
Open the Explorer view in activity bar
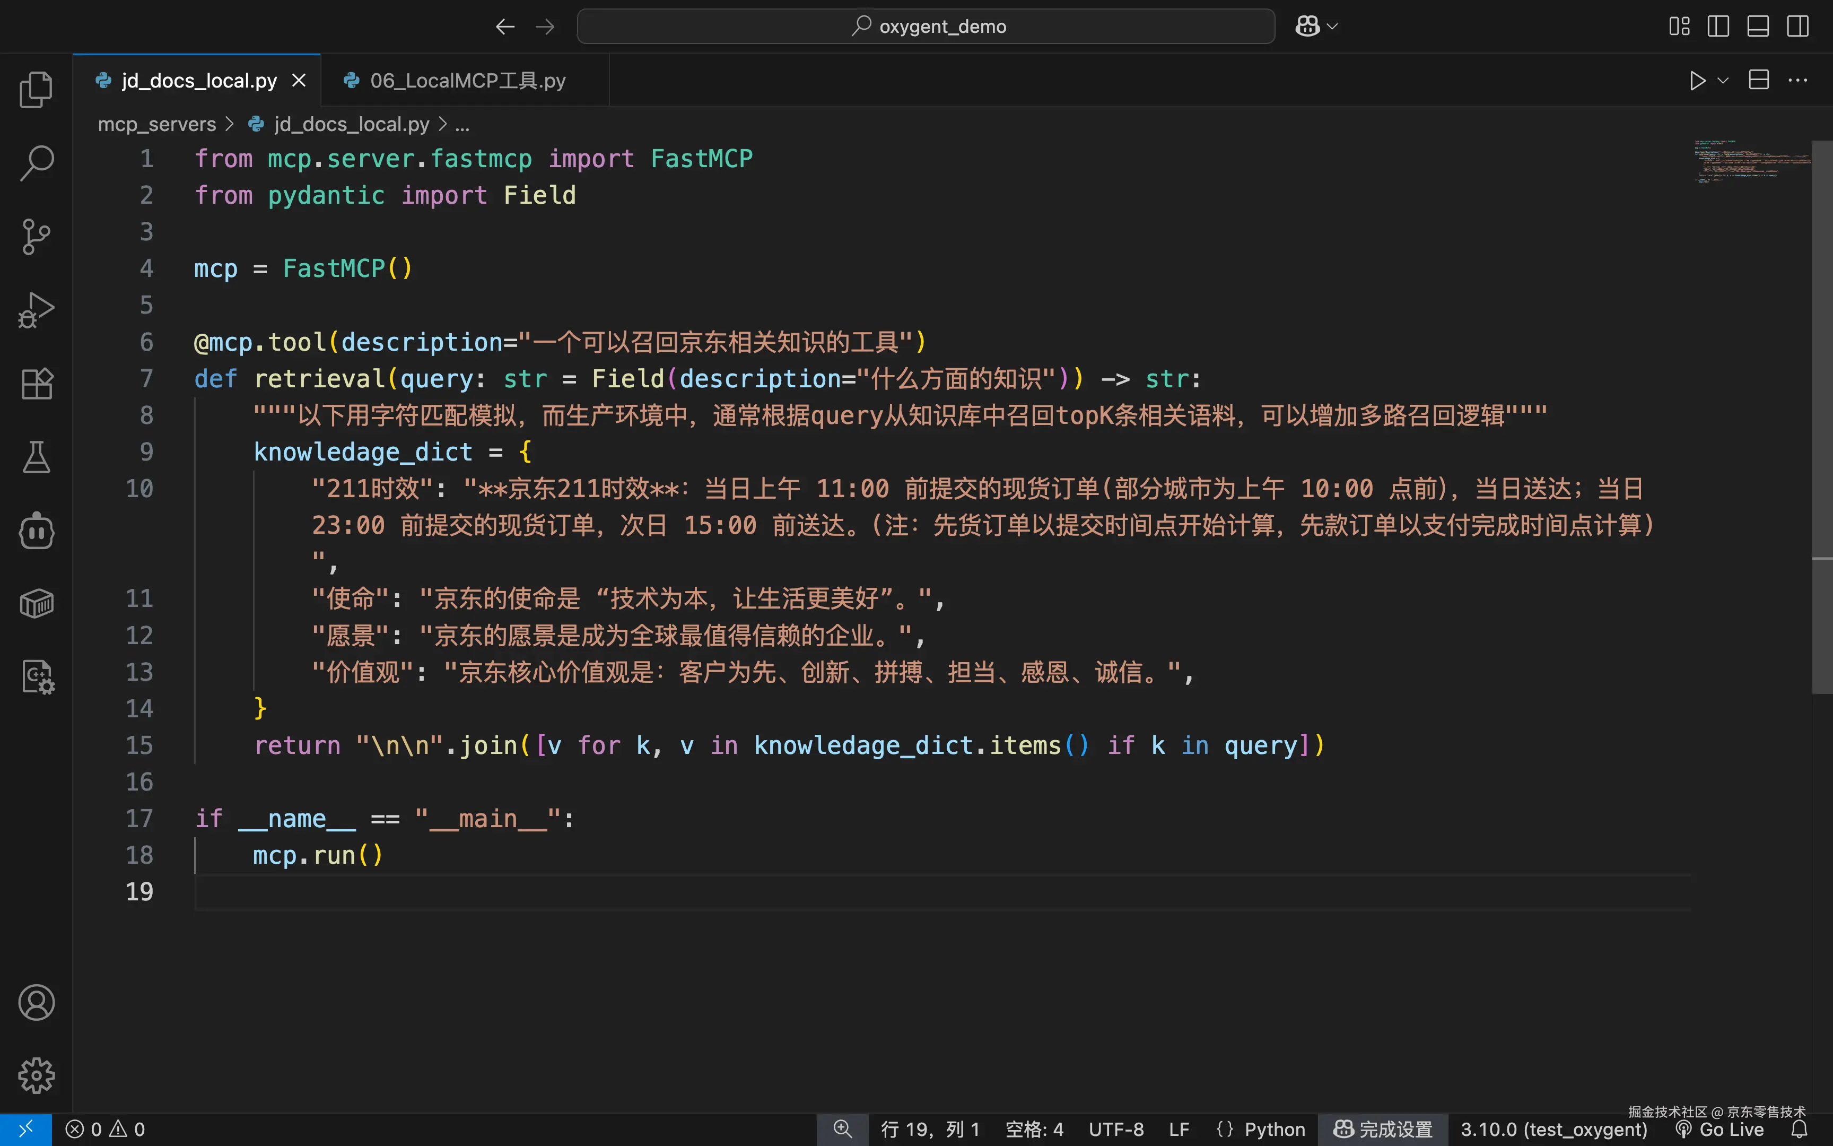coord(36,90)
